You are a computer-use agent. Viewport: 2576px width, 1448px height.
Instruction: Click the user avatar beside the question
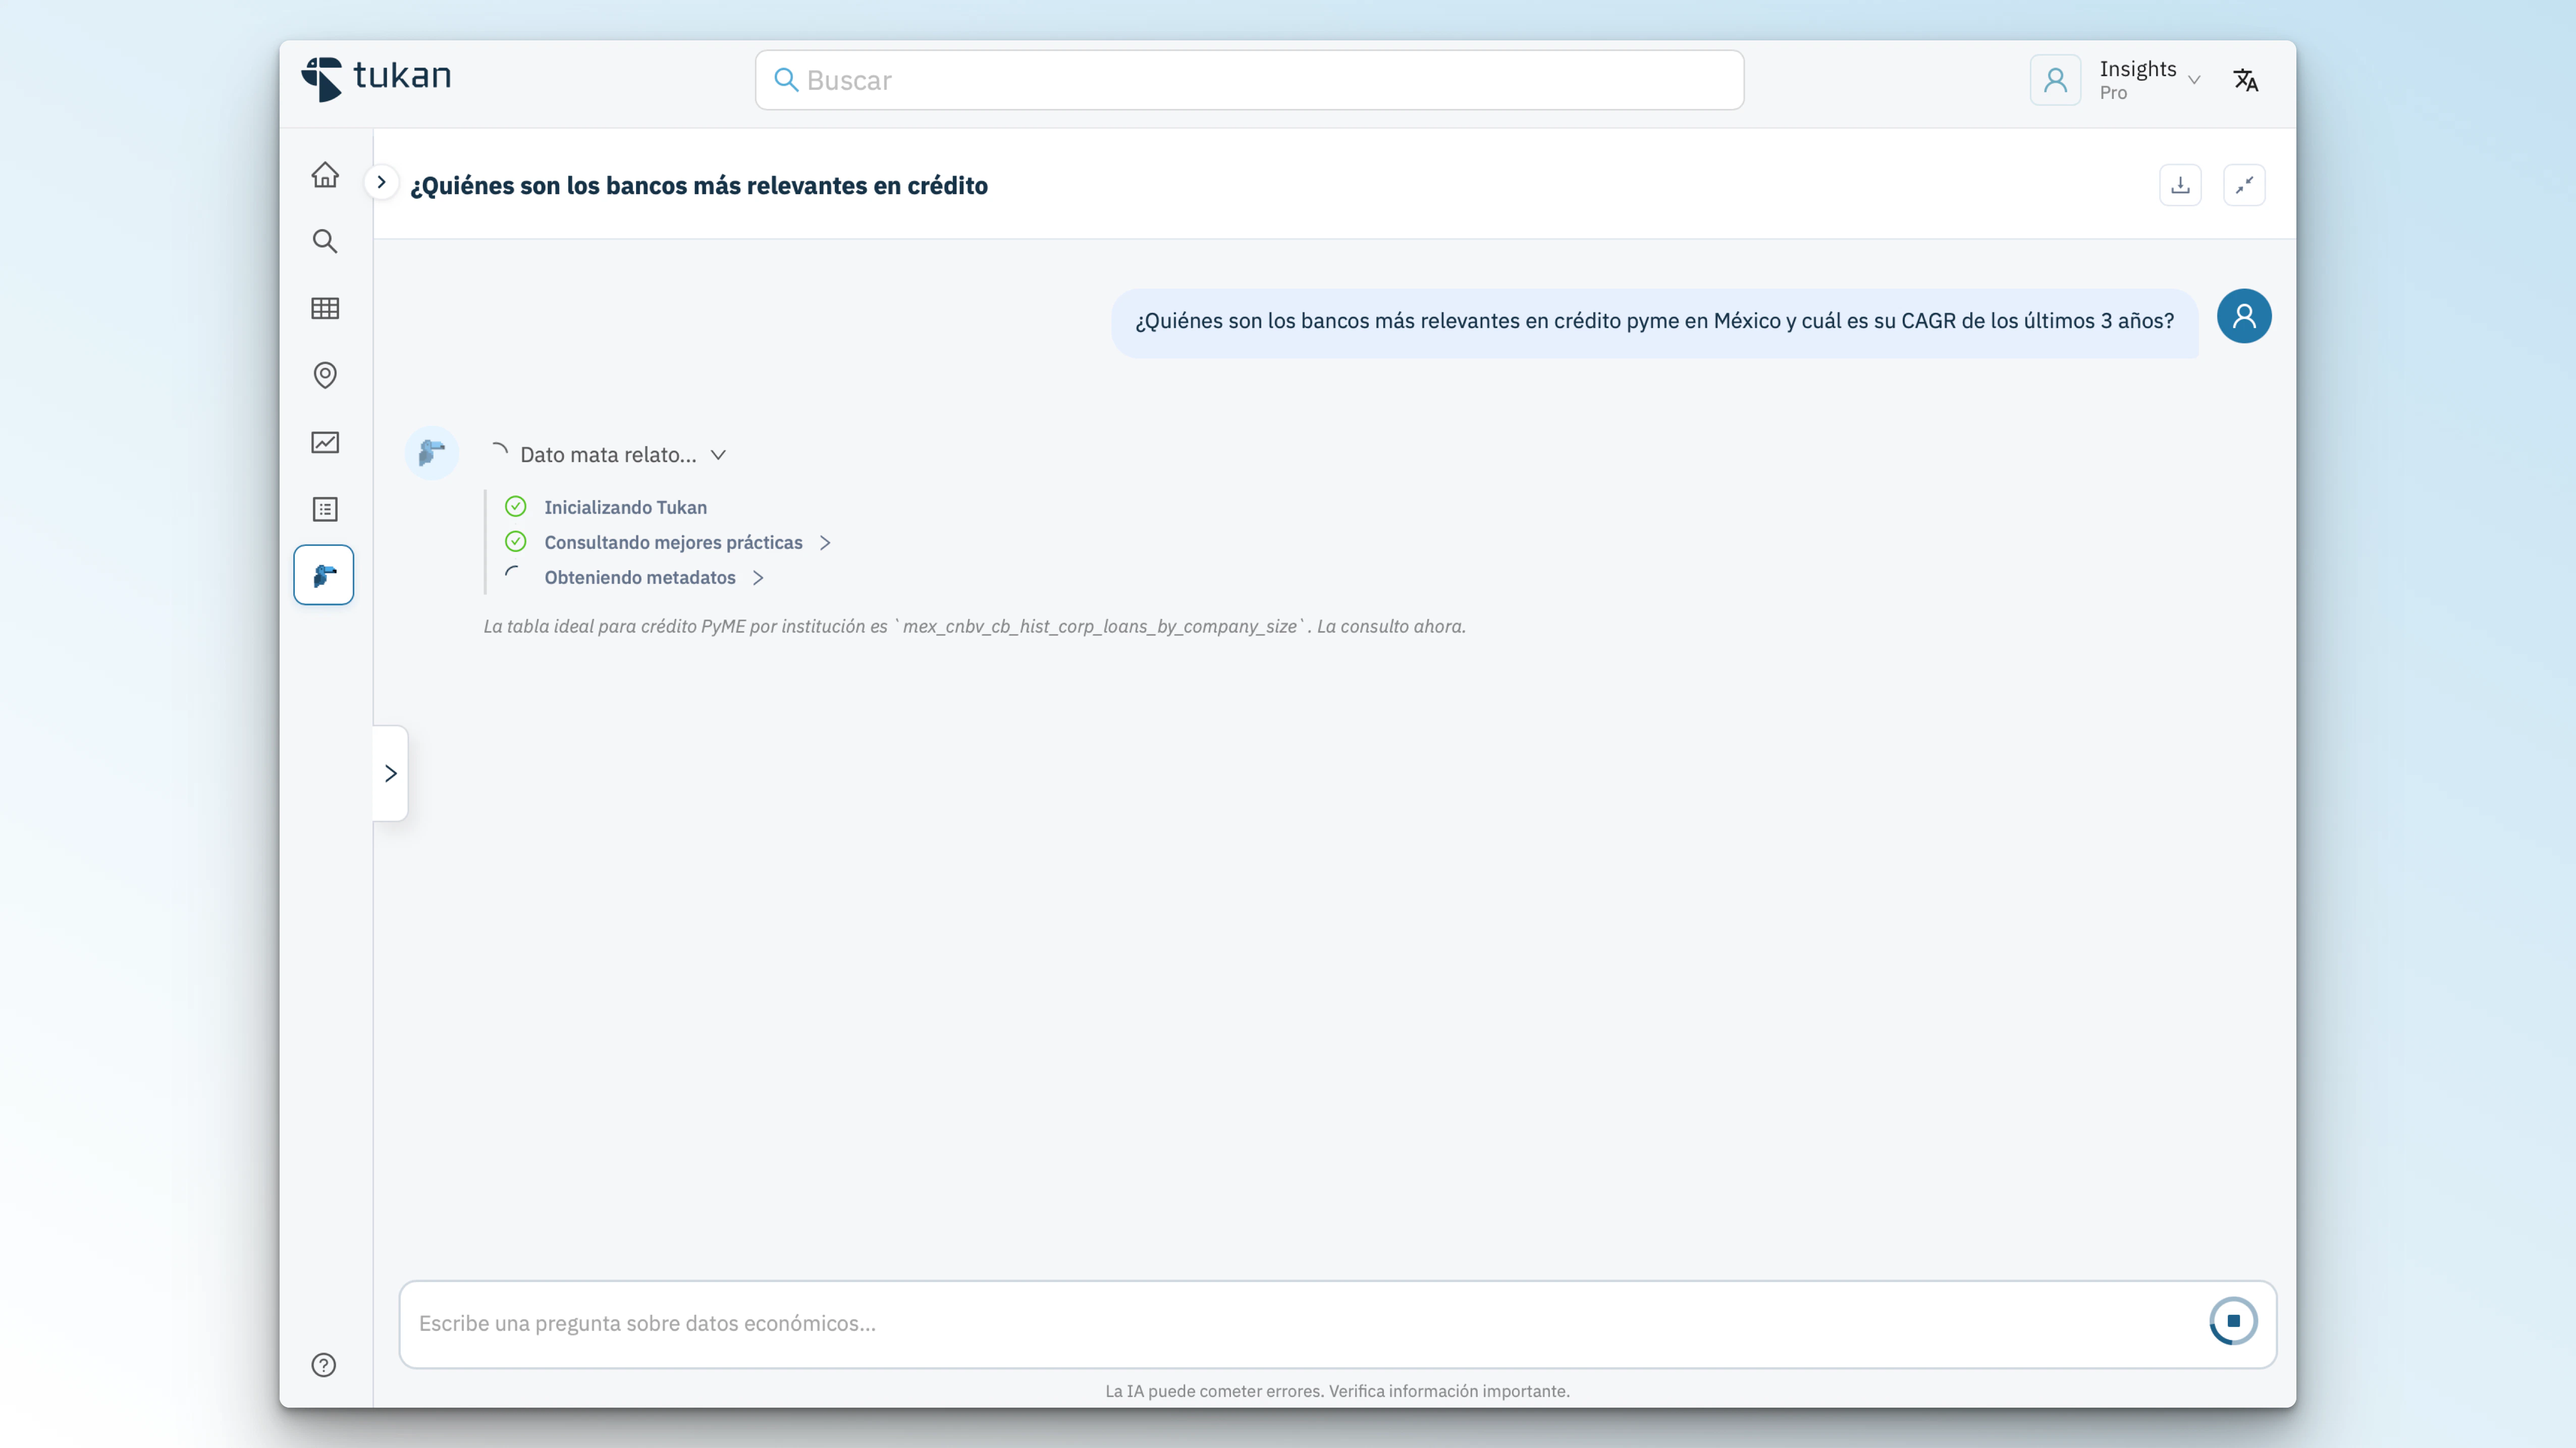(2244, 316)
